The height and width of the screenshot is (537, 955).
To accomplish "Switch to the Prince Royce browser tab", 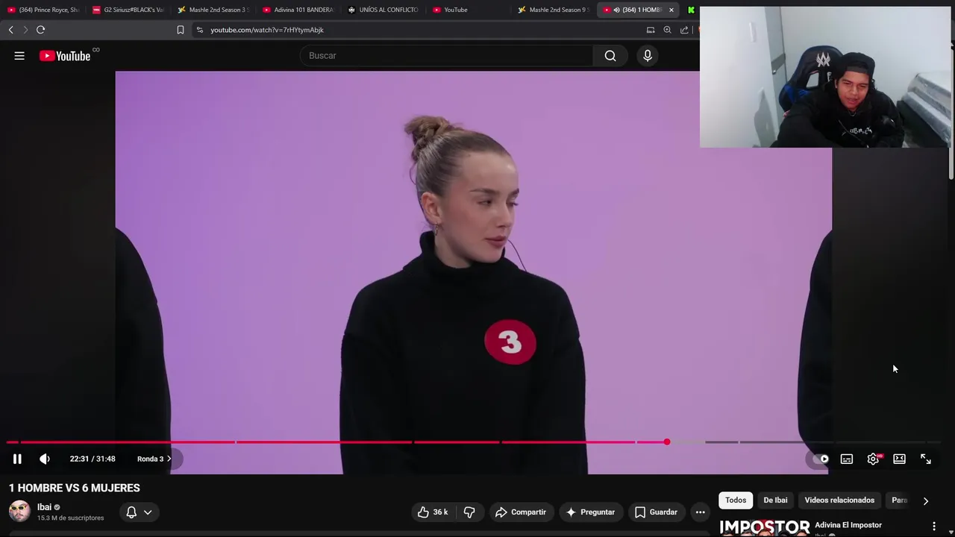I will 43,10.
